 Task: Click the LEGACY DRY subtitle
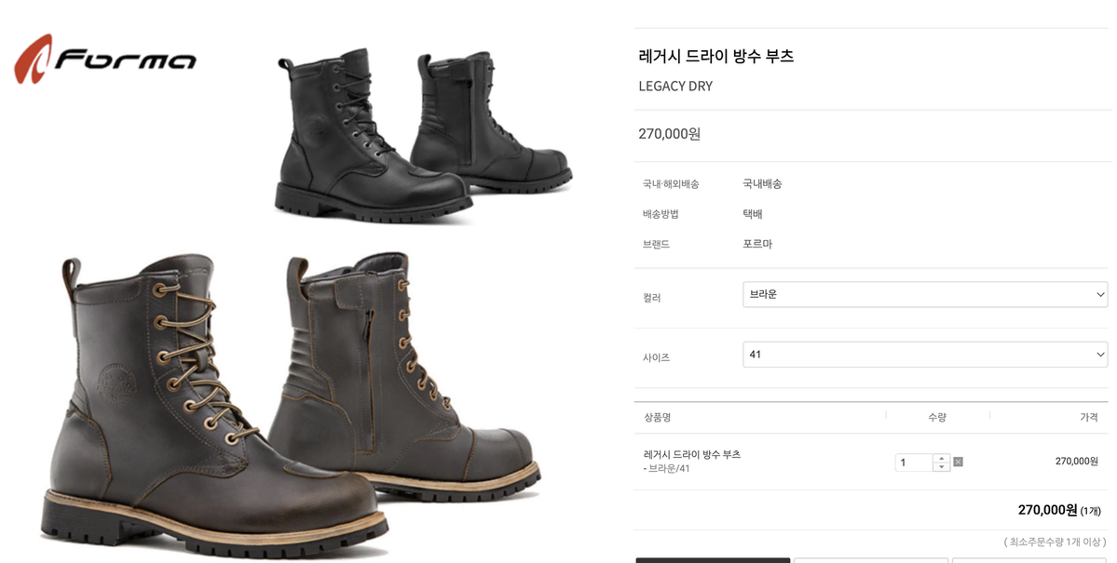point(675,87)
